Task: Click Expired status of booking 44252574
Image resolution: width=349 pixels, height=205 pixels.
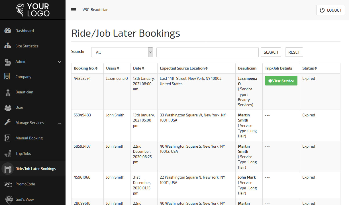Action: pyautogui.click(x=309, y=78)
